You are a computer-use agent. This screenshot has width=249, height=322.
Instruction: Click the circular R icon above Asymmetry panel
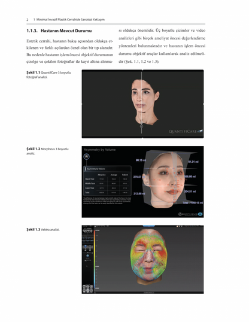[x=87, y=157]
